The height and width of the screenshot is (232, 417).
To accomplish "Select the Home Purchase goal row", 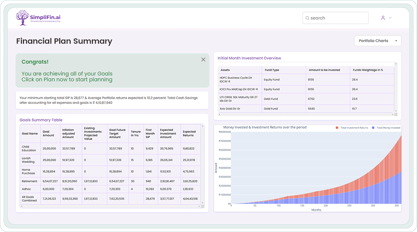I will [x=111, y=171].
